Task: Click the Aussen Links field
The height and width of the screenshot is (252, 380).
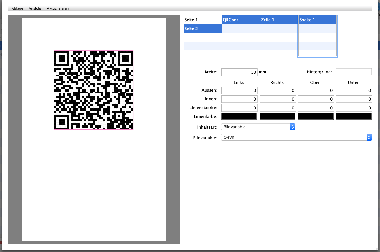Action: tap(239, 90)
